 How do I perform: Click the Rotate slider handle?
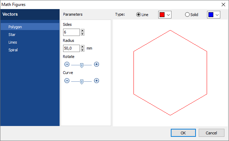(82, 65)
